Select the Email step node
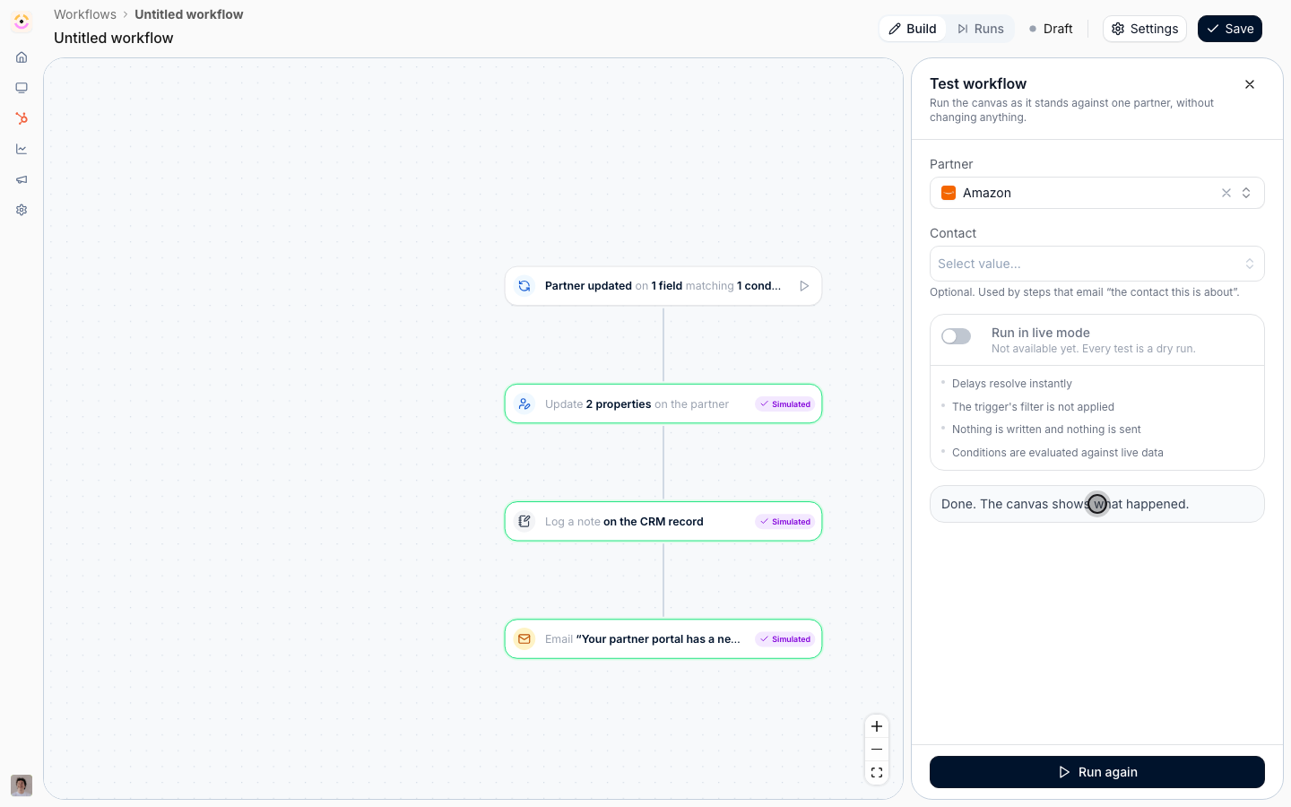This screenshot has height=807, width=1291. tap(663, 639)
